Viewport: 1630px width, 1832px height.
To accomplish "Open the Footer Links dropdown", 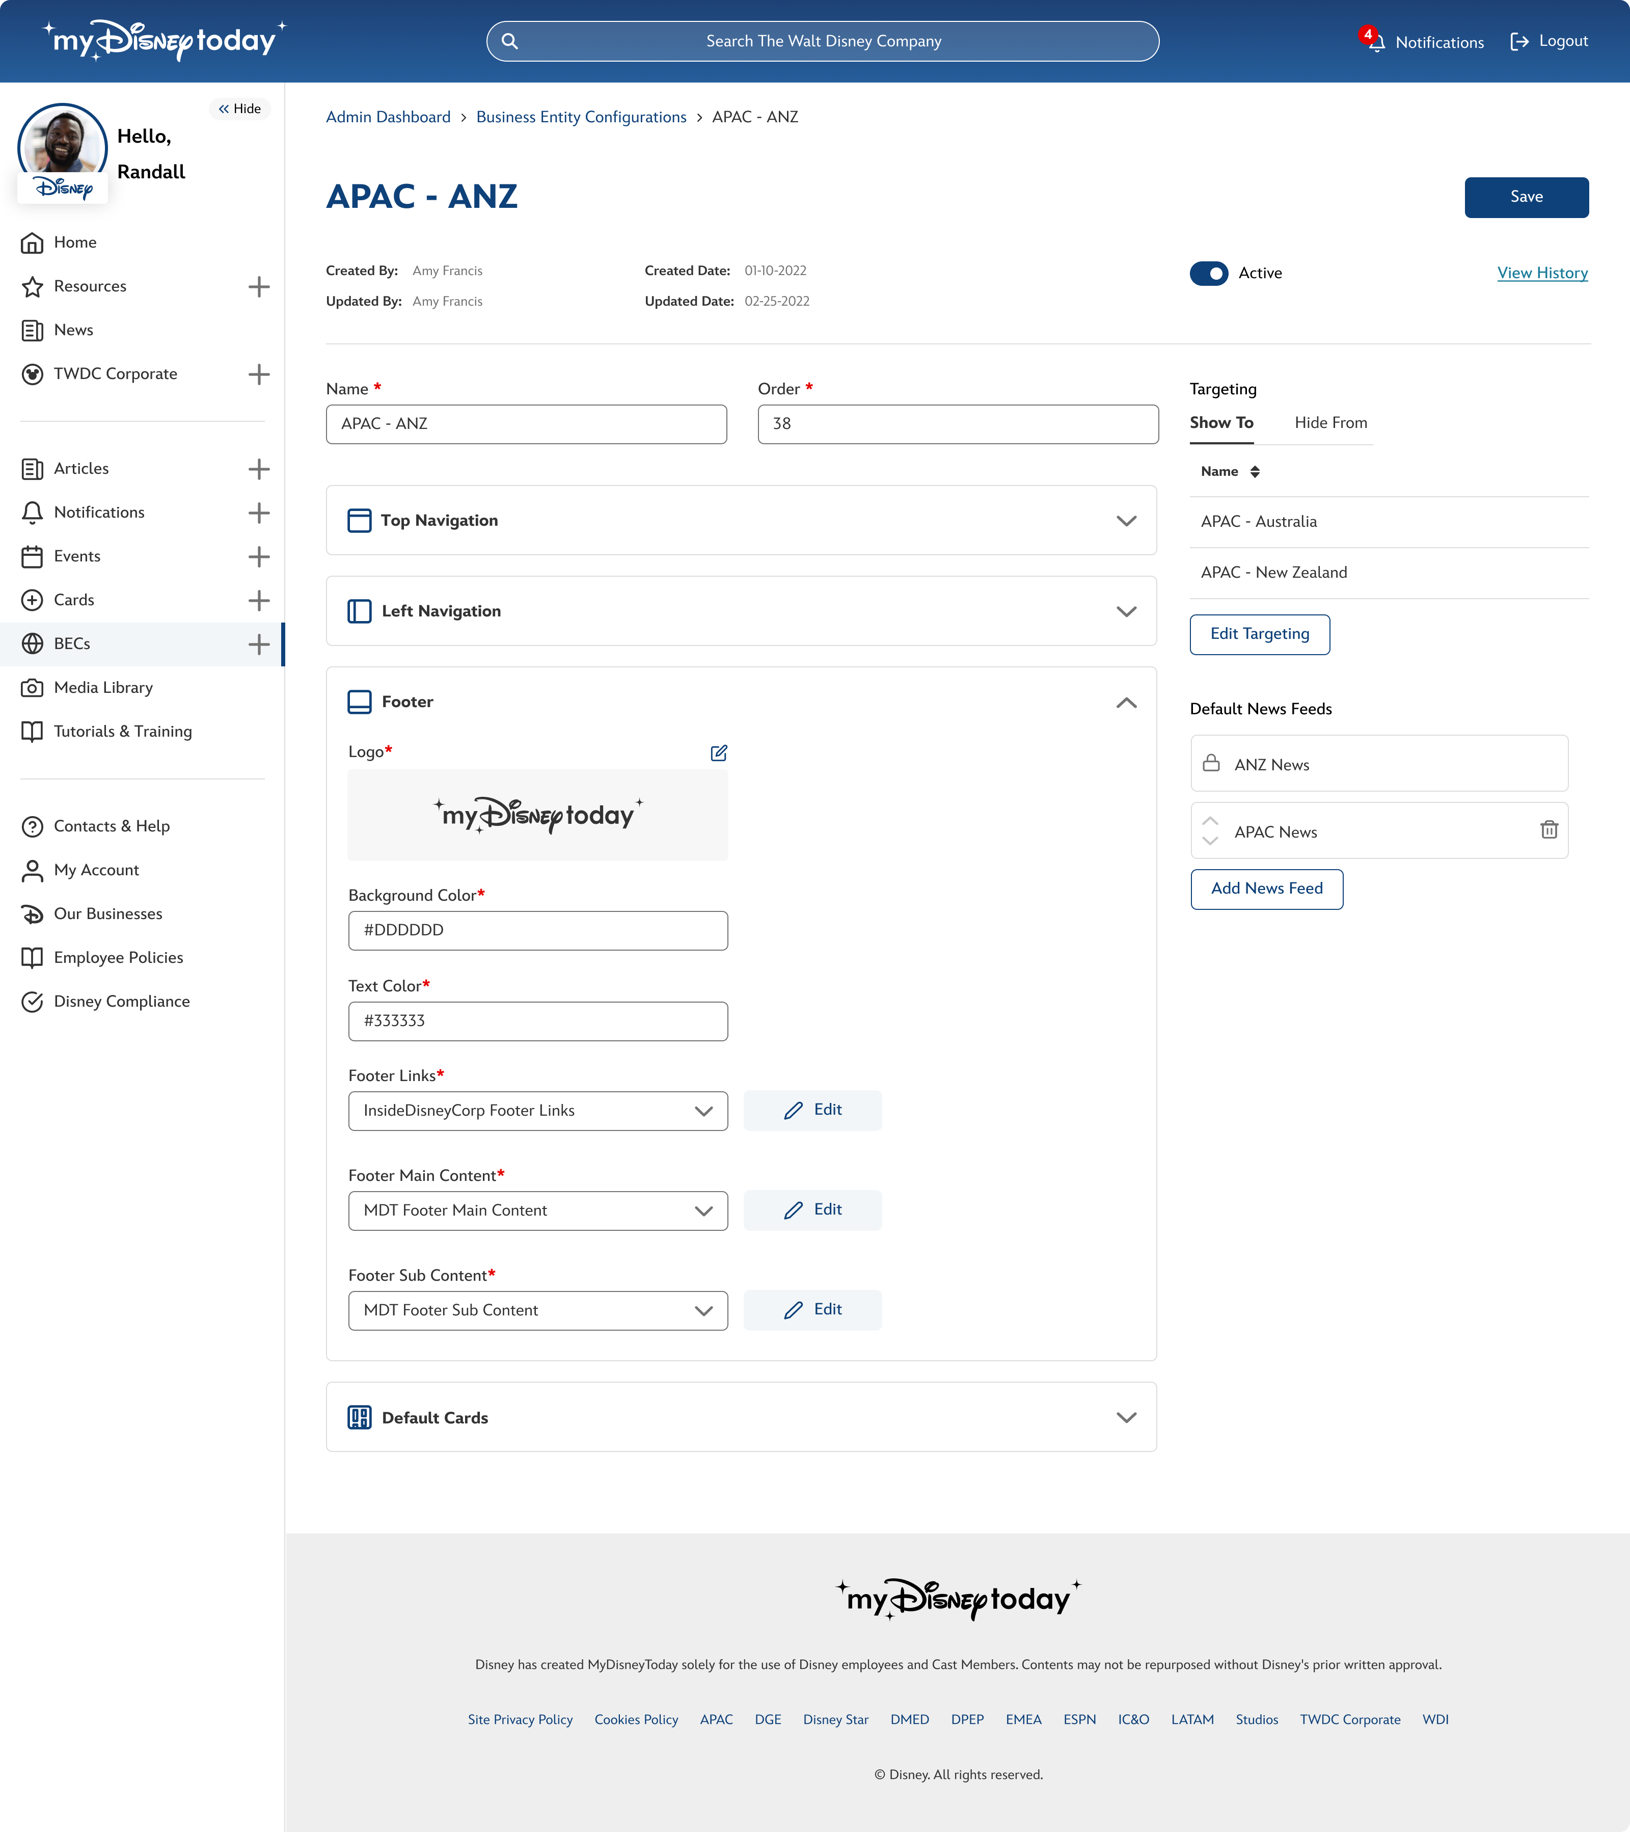I will (x=538, y=1111).
